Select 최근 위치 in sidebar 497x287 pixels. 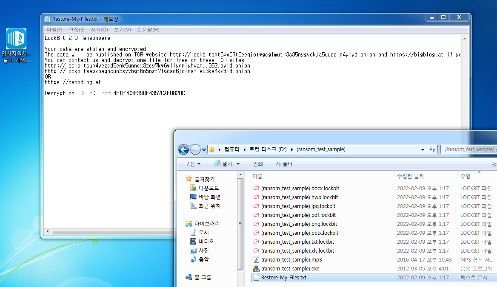(x=205, y=206)
